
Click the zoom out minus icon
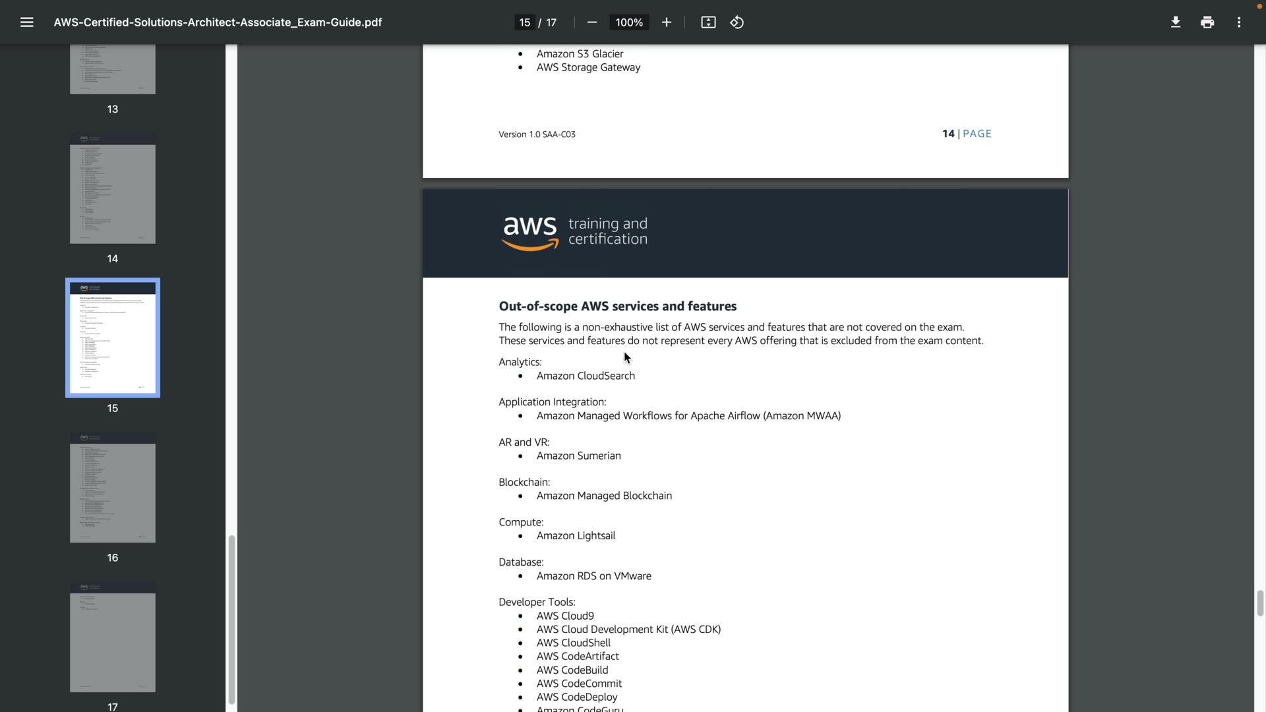[x=591, y=22]
